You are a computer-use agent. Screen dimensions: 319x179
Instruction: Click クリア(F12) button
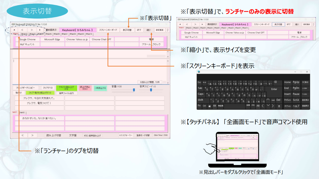48,88
